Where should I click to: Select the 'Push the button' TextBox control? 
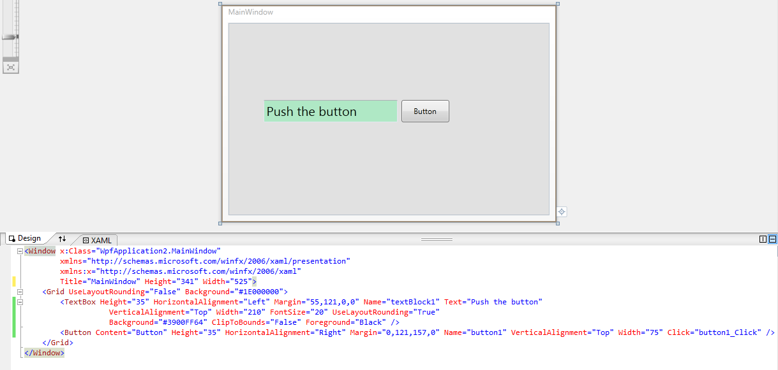(330, 111)
